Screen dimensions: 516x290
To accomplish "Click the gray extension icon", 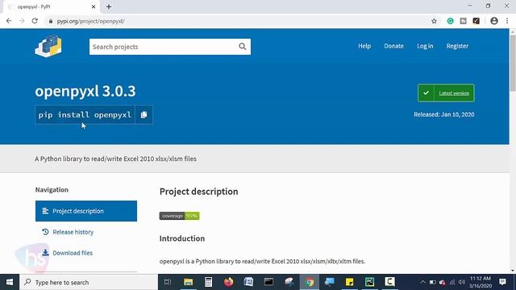I will pos(463,21).
